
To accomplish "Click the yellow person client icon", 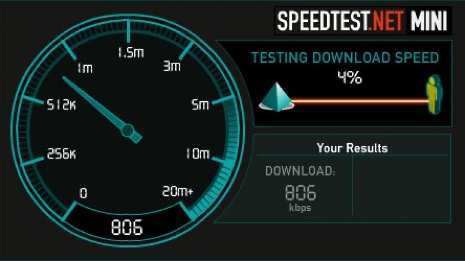I will (434, 95).
